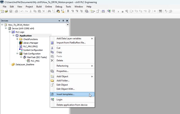Click the Toggle Bookmark flag icon

click(68, 11)
